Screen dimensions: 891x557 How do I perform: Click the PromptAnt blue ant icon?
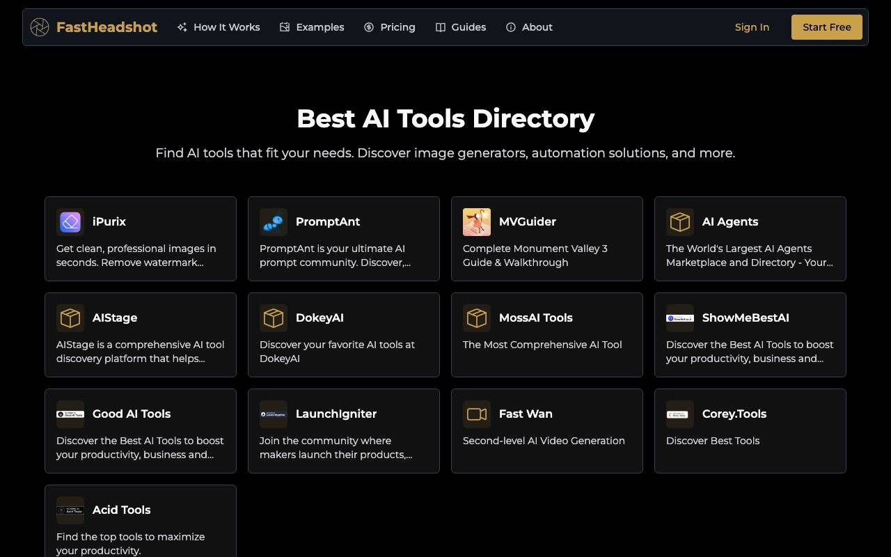[x=274, y=222]
